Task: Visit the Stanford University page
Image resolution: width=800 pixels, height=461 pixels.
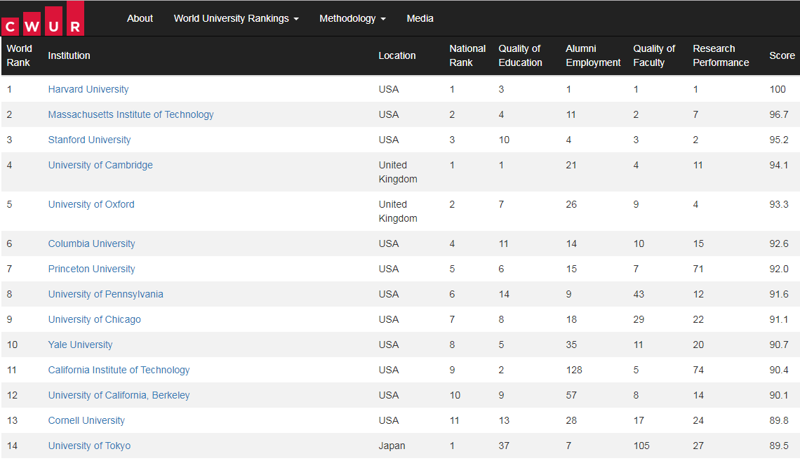Action: (x=89, y=140)
